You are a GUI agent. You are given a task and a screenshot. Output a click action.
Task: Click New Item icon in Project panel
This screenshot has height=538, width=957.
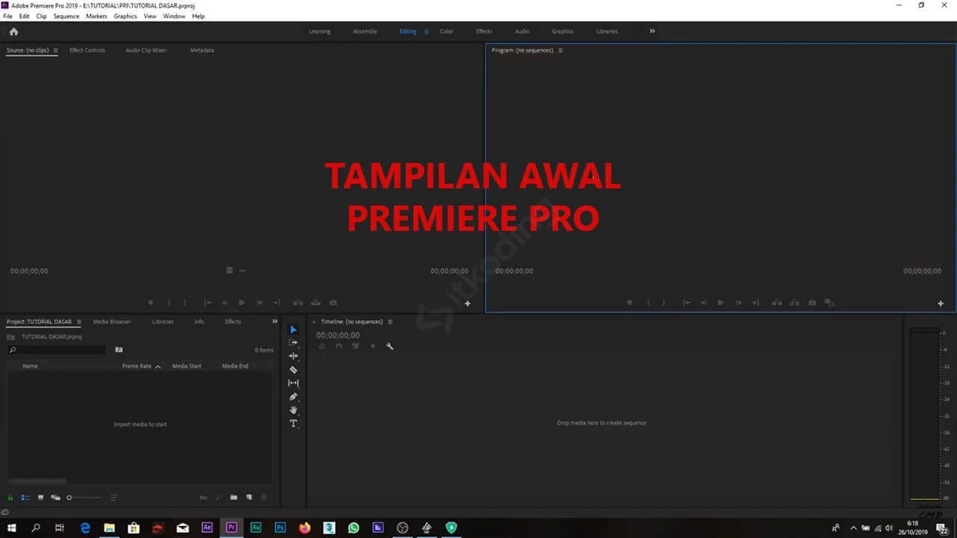(x=249, y=498)
